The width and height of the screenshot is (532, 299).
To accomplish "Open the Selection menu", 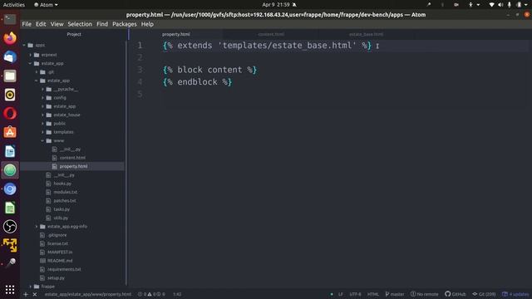I will click(80, 24).
